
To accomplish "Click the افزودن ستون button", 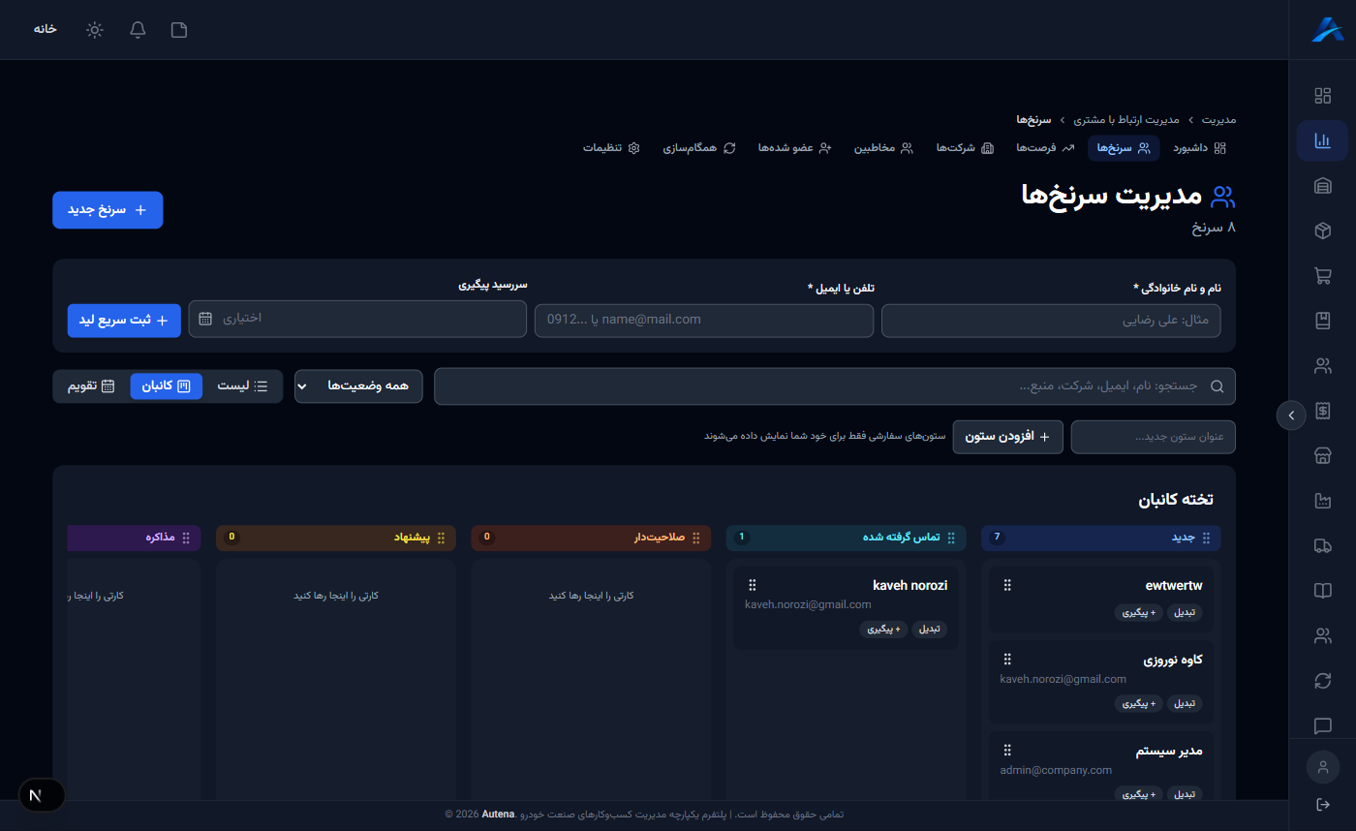I will click(x=1008, y=437).
